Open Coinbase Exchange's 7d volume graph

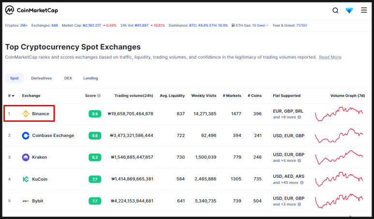point(339,135)
